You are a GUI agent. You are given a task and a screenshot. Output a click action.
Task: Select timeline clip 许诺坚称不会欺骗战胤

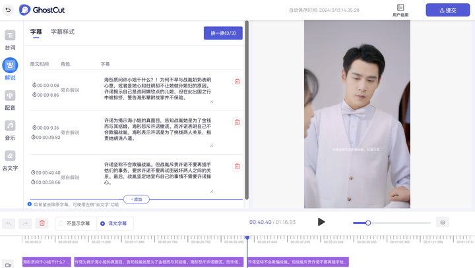[298, 262]
